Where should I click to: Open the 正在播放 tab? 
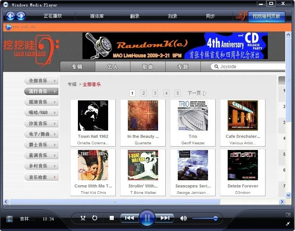point(53,16)
